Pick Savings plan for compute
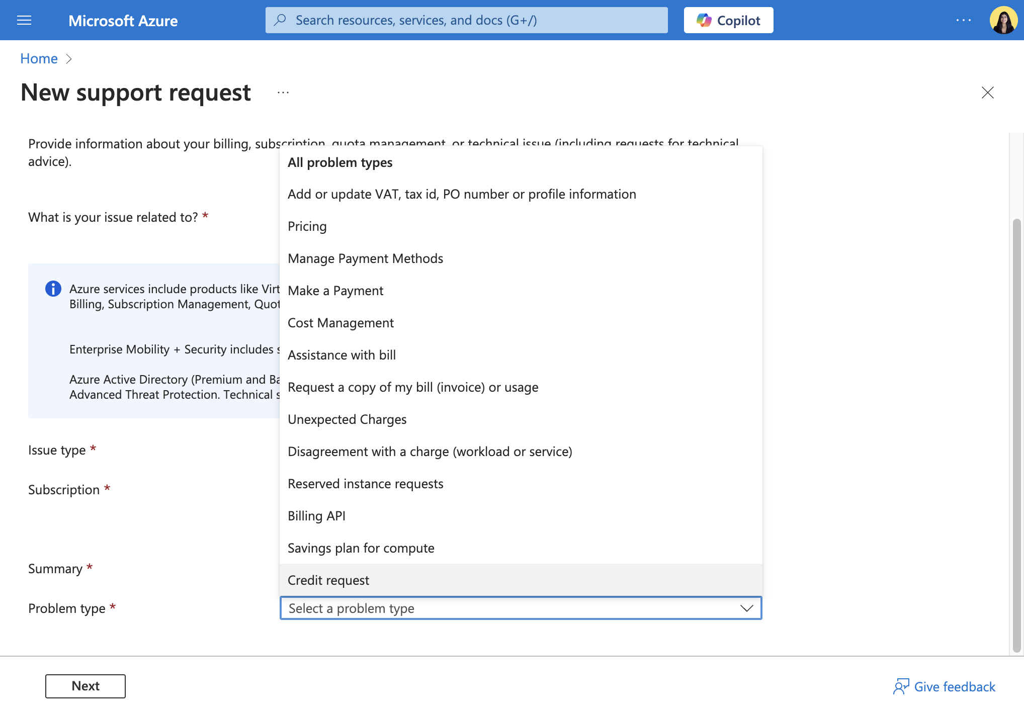Screen dimensions: 1024x716 click(x=521, y=548)
